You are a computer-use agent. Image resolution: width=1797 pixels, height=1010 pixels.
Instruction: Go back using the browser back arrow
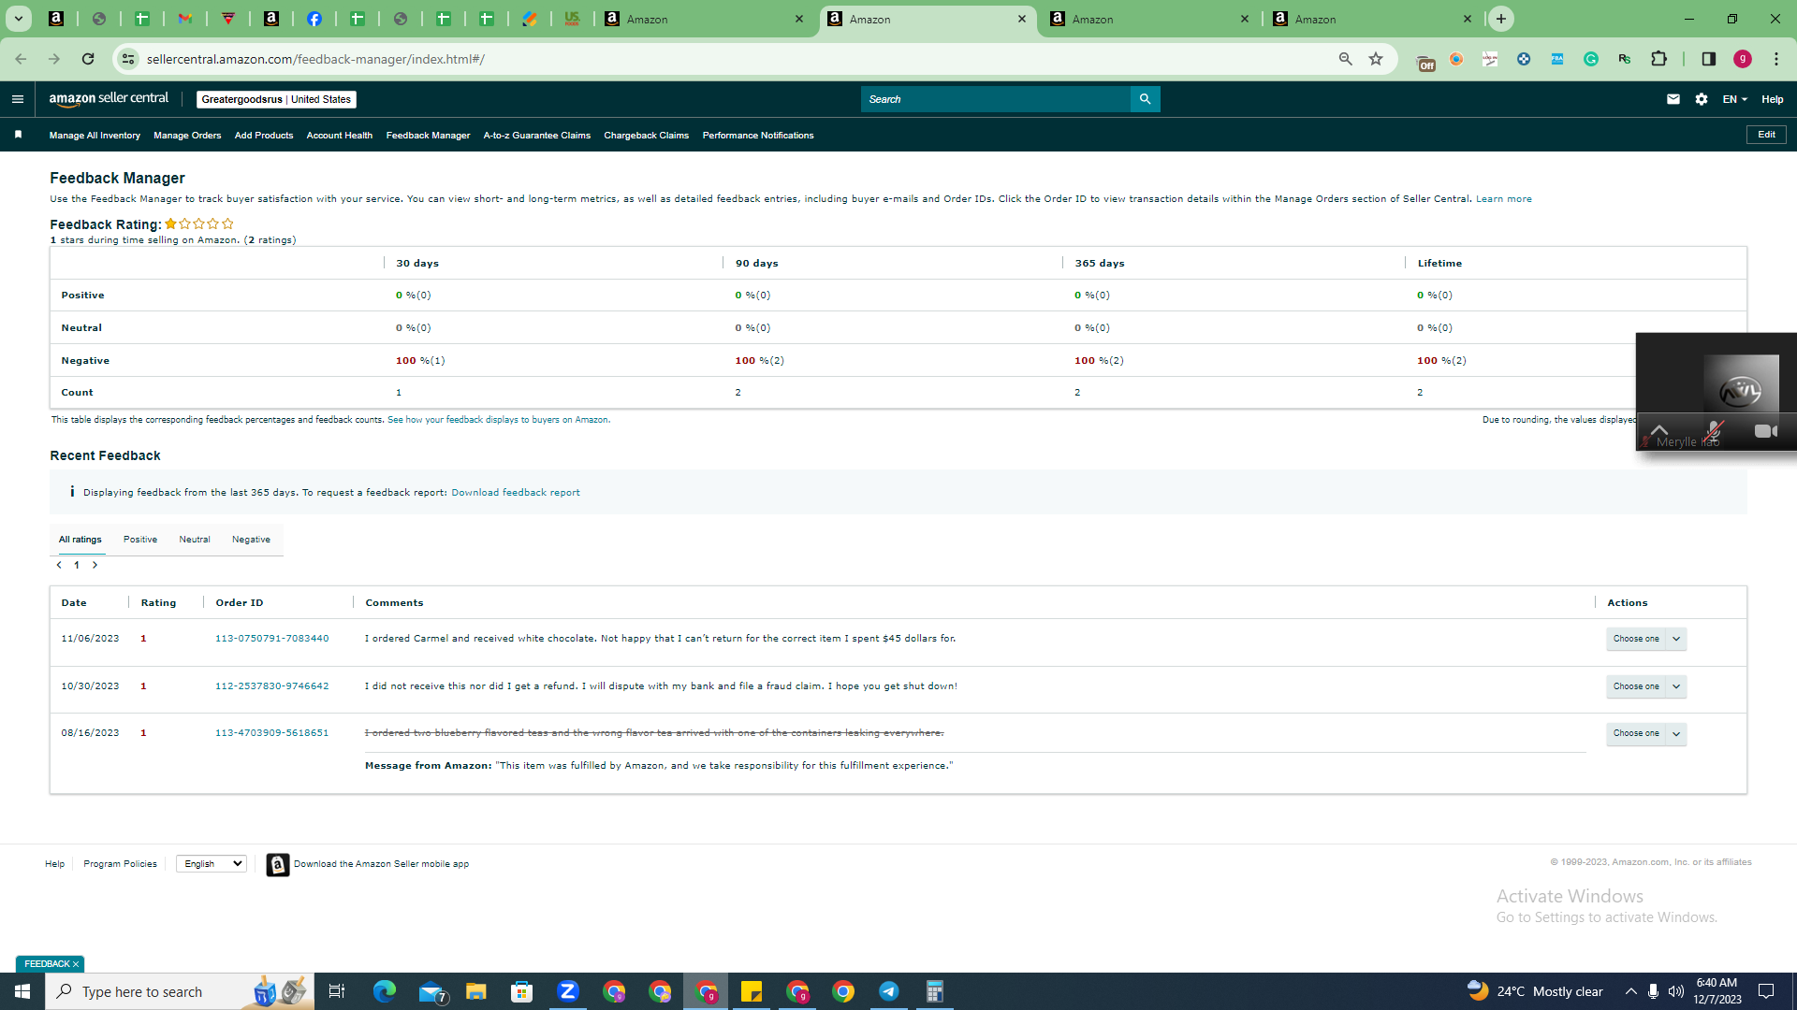[21, 59]
